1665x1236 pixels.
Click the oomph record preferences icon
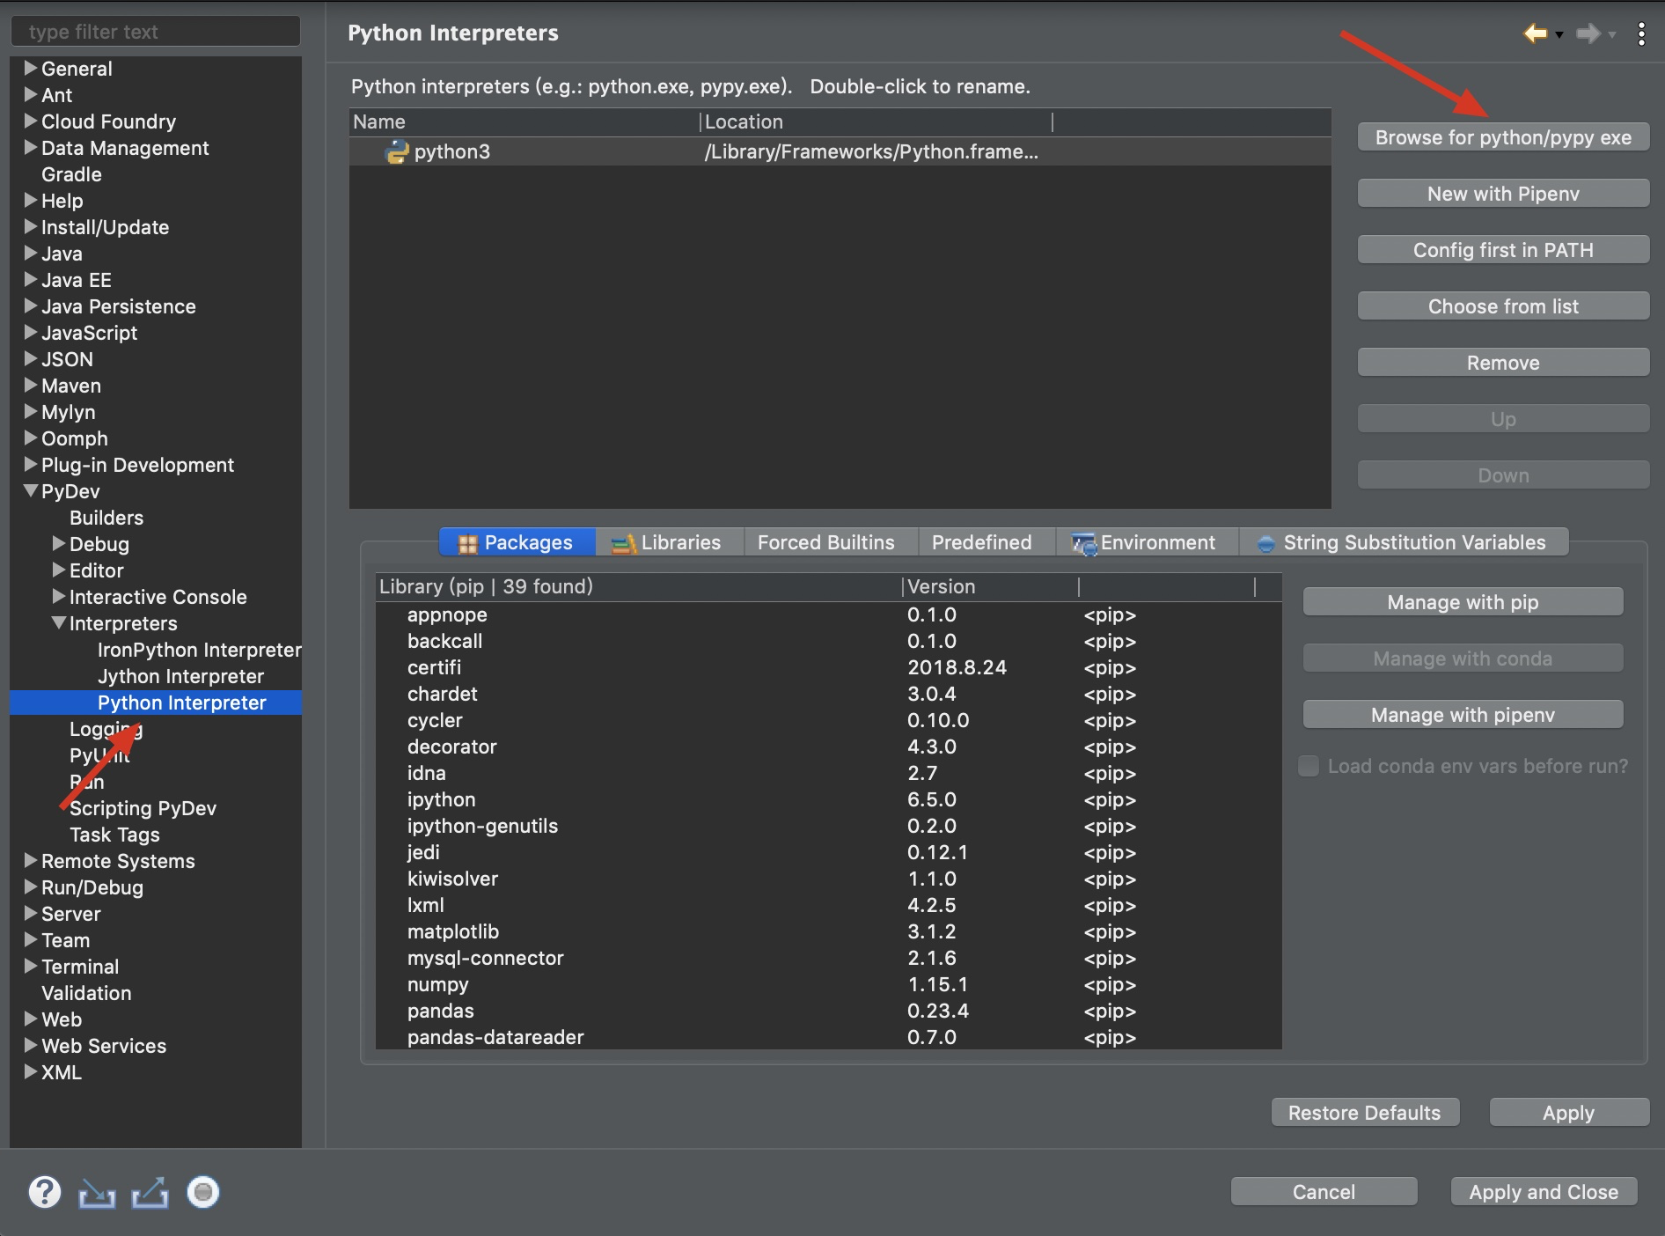pyautogui.click(x=203, y=1192)
